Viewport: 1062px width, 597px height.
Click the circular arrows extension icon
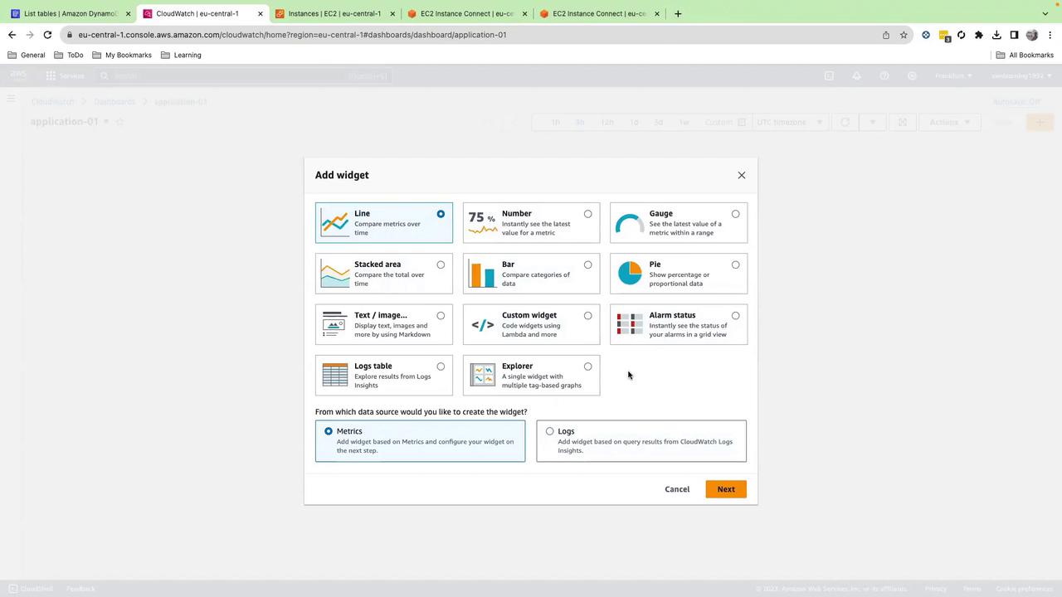click(x=962, y=35)
